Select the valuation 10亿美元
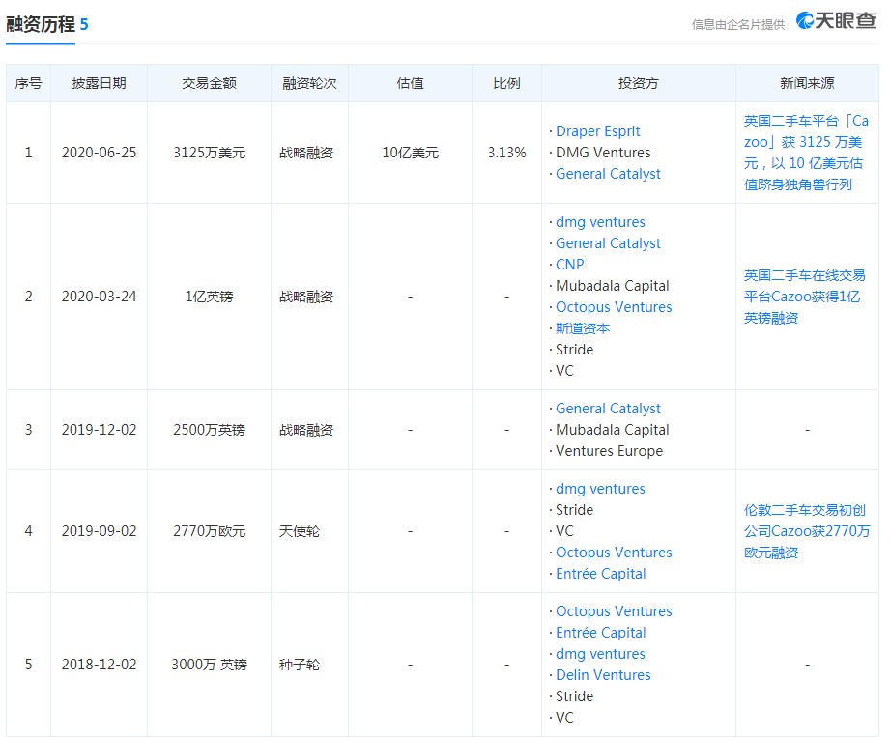This screenshot has height=737, width=890. point(410,153)
